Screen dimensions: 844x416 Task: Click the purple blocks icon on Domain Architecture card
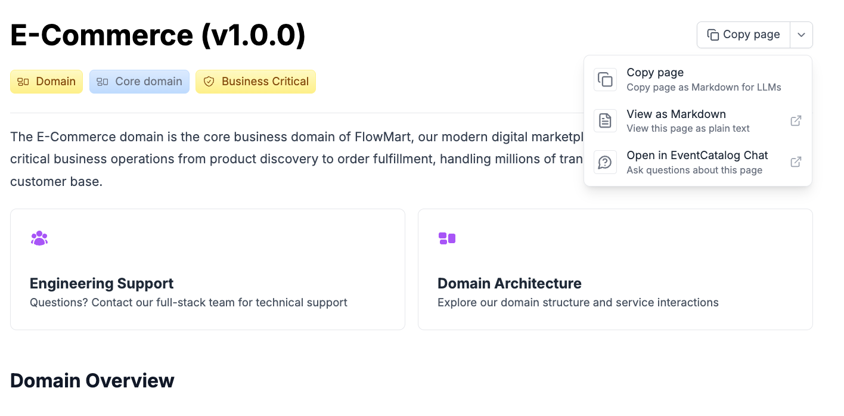(447, 238)
